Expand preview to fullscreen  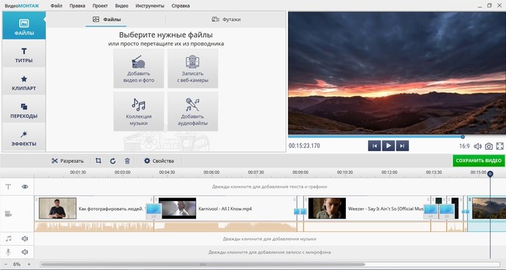(x=500, y=146)
